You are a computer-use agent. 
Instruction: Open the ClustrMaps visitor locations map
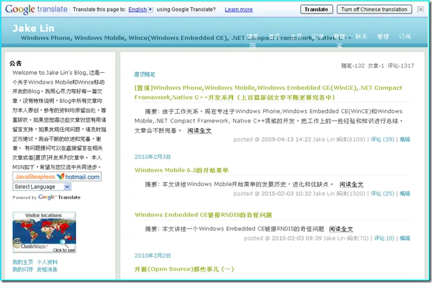pyautogui.click(x=44, y=232)
